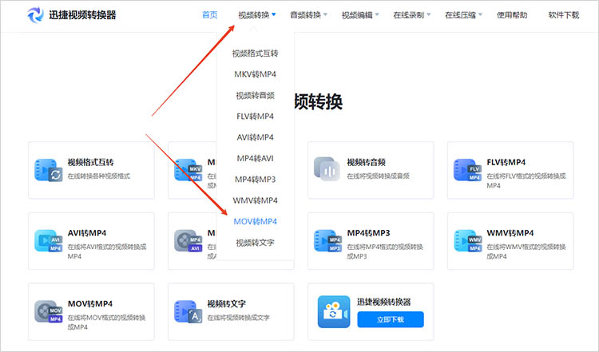The width and height of the screenshot is (599, 352).
Task: Click the 立即下载 button
Action: pos(391,319)
